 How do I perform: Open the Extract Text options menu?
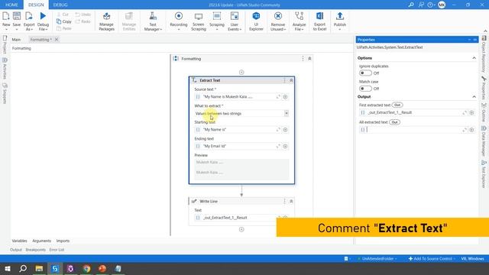(284, 80)
